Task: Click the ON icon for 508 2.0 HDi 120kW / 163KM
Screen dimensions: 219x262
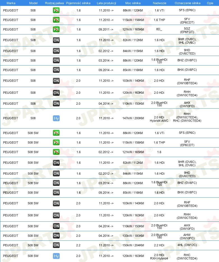Action: click(56, 93)
